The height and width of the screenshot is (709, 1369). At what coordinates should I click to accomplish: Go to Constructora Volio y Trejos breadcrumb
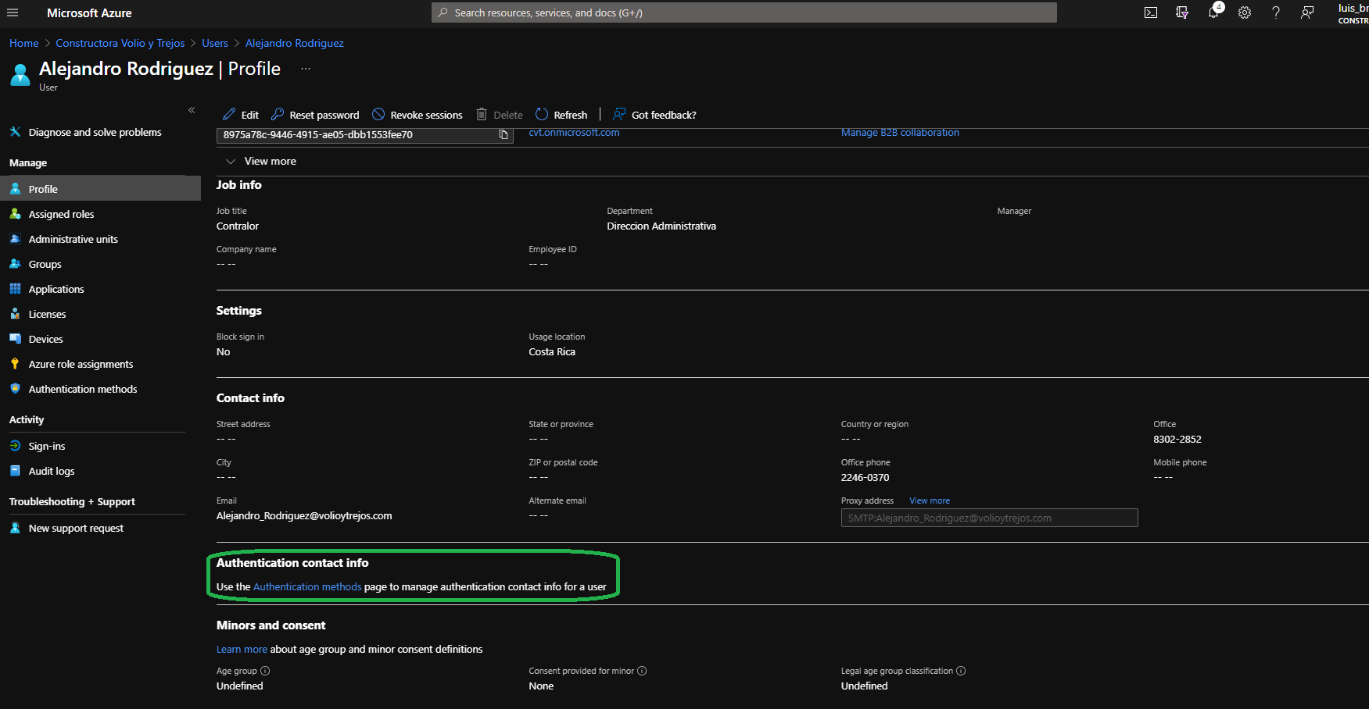click(120, 43)
